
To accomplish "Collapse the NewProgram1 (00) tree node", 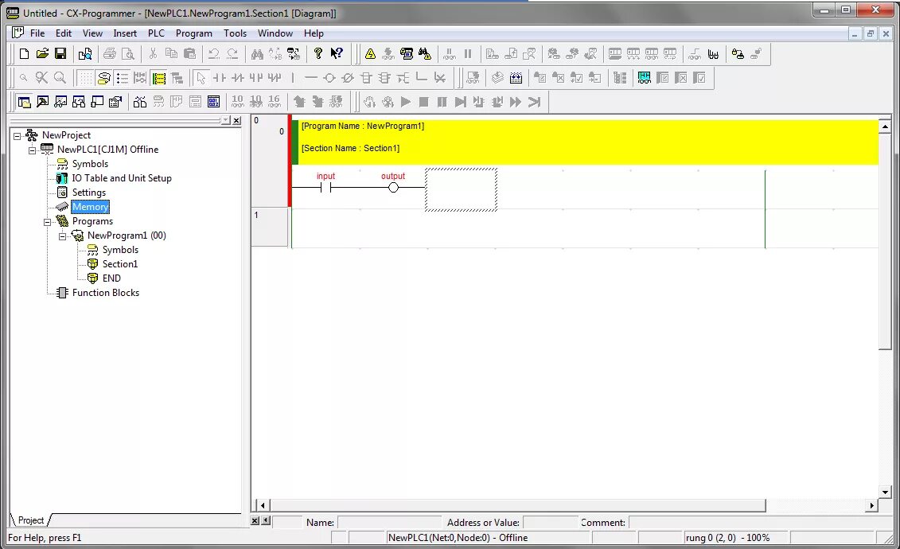I will [x=62, y=236].
